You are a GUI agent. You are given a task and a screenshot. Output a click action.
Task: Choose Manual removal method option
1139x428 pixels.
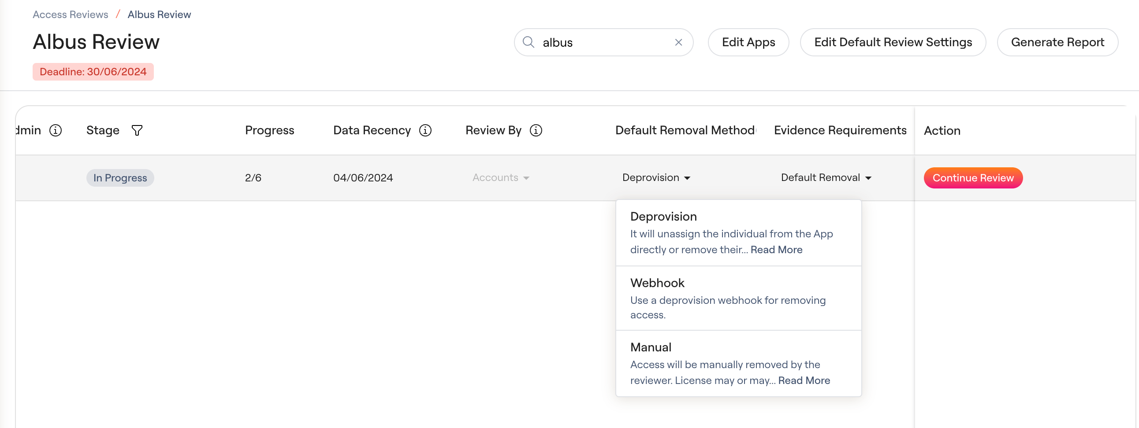click(738, 364)
